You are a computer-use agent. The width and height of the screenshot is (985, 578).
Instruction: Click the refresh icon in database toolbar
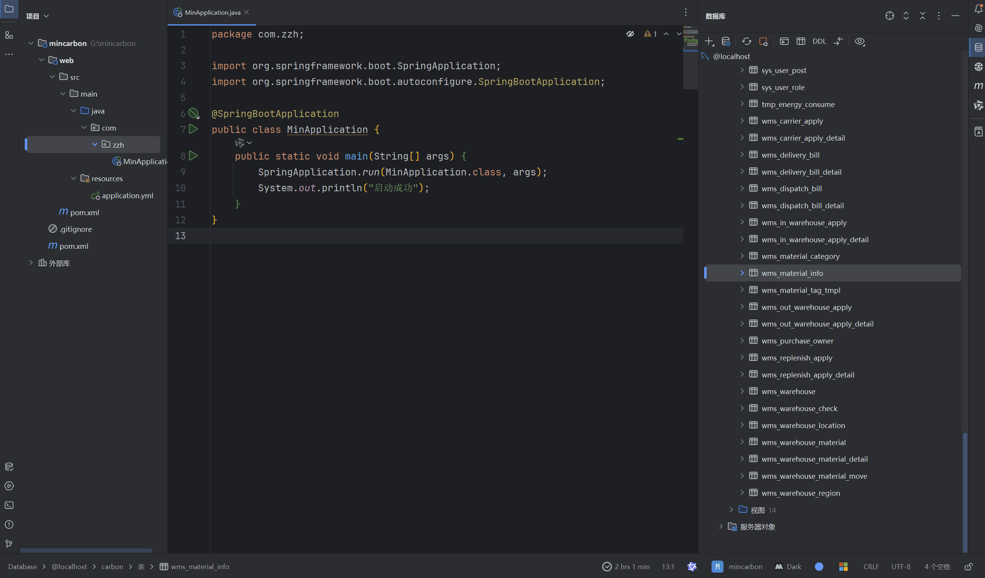click(x=747, y=41)
